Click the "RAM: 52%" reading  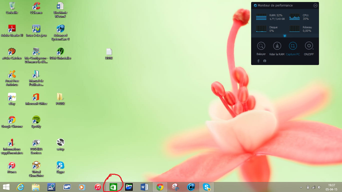point(276,15)
